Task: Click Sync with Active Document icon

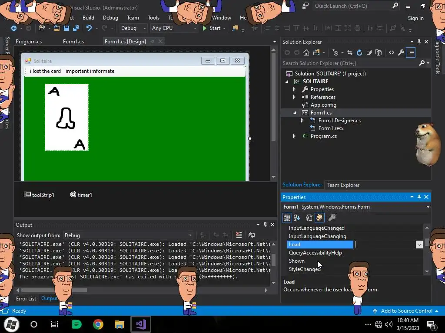Action: pos(350,52)
